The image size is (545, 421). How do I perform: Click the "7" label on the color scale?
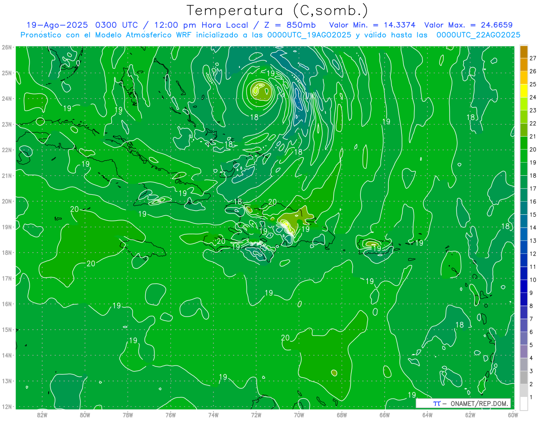531,319
